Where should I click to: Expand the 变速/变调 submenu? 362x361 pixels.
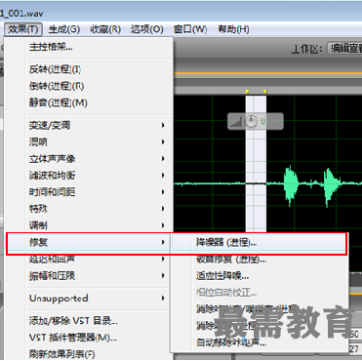(x=90, y=125)
